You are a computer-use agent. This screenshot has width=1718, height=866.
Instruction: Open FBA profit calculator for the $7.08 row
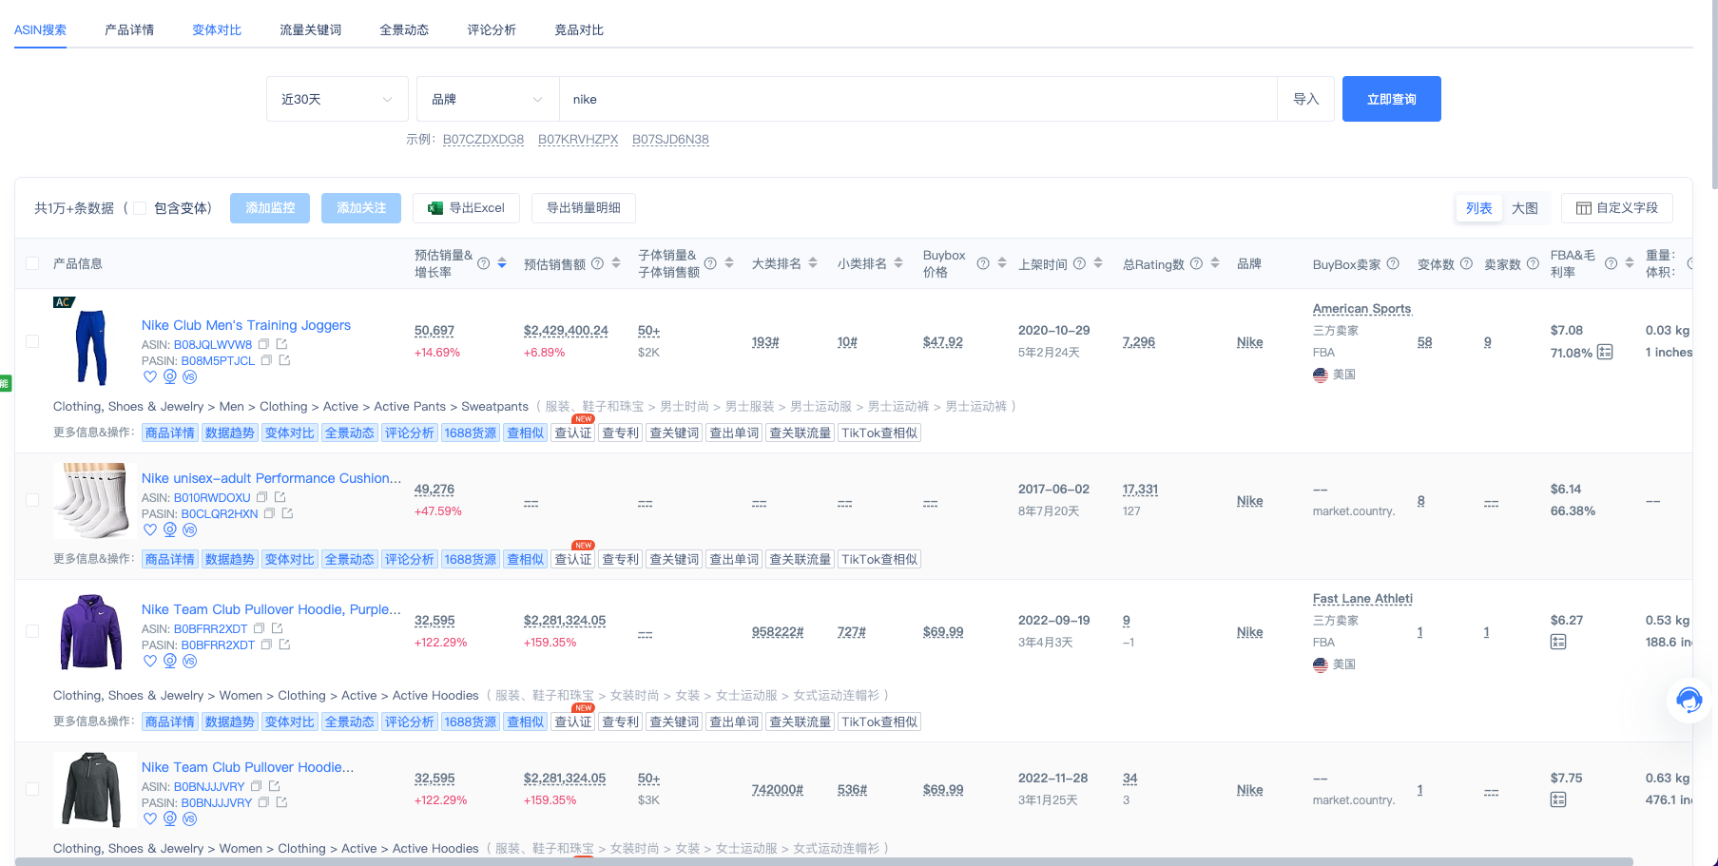[x=1605, y=352]
